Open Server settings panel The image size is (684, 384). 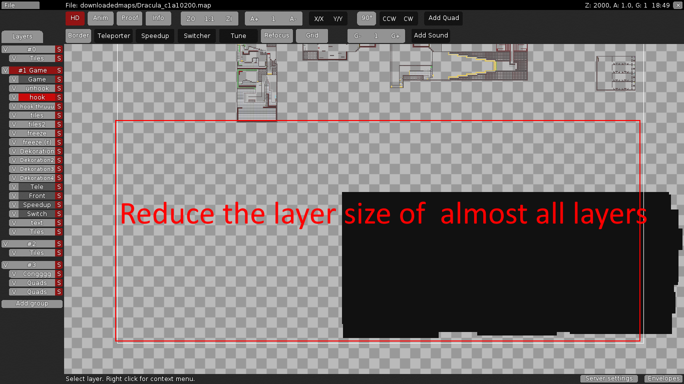[x=609, y=378]
